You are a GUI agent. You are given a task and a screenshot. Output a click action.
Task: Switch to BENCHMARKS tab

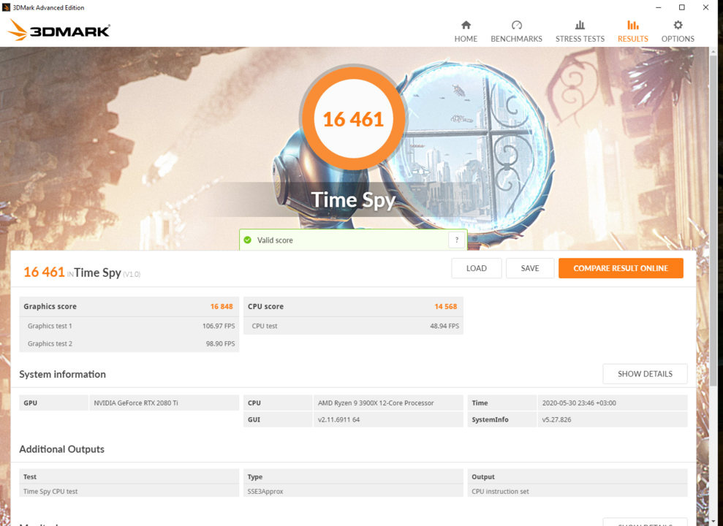coord(516,31)
